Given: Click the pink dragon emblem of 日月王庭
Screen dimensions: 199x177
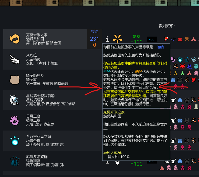Looking at the screenshot, I should [x=14, y=120].
